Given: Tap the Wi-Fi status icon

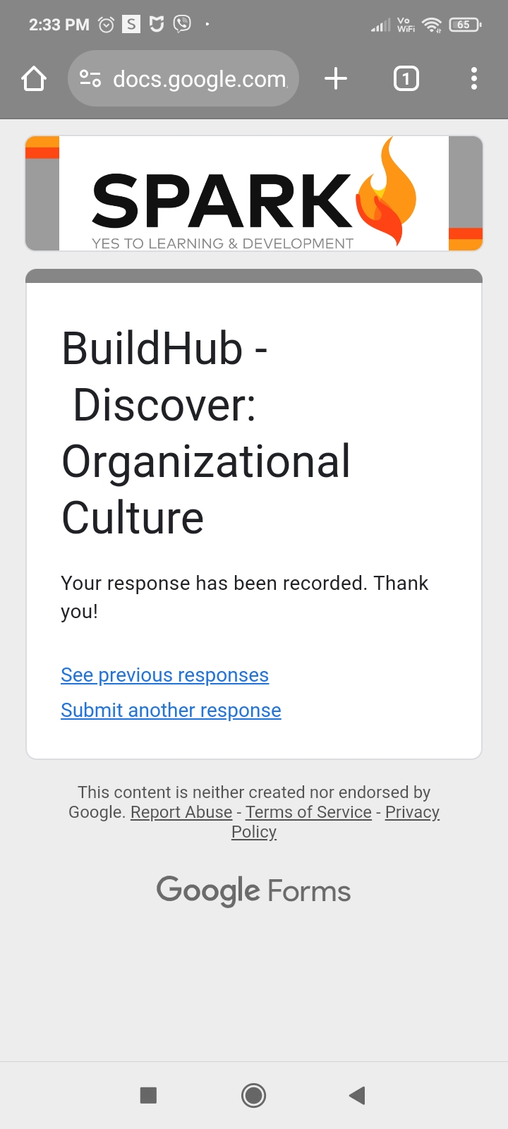Looking at the screenshot, I should tap(431, 25).
